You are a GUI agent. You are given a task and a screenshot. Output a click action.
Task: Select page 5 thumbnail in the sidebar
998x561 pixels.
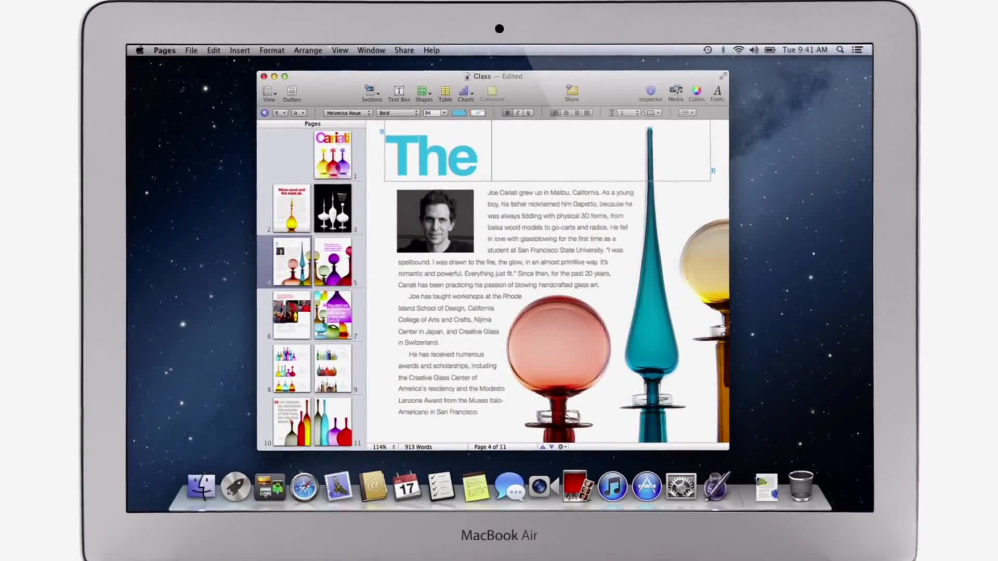click(333, 261)
